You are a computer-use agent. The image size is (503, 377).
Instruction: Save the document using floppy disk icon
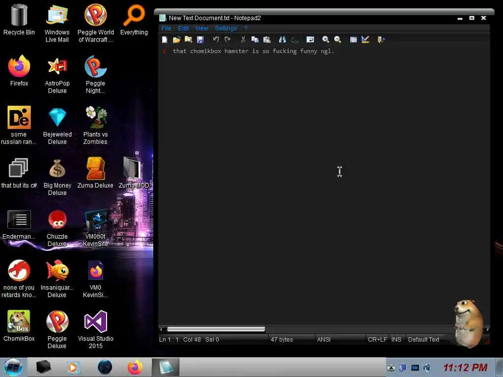pos(200,40)
